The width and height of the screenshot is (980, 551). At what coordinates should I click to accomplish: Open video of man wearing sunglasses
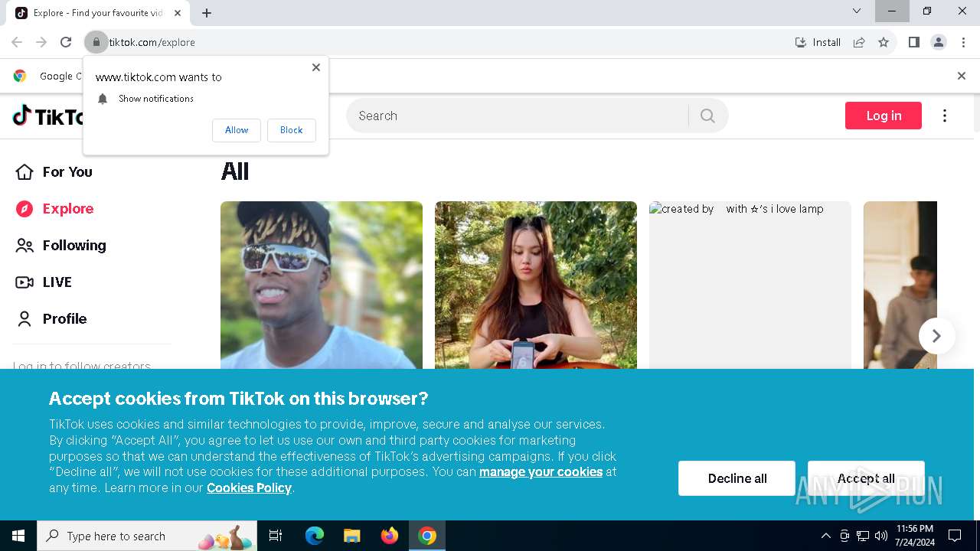click(322, 285)
